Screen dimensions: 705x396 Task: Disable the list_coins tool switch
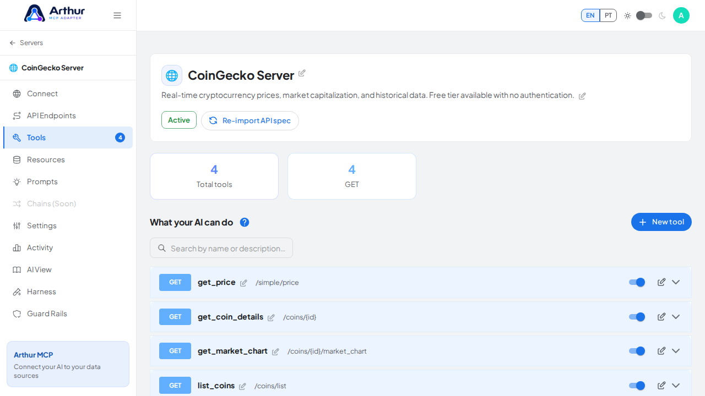click(x=637, y=386)
